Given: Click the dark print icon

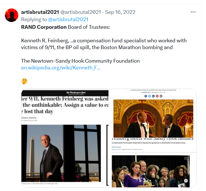Looking at the screenshot, I should tap(161, 96).
